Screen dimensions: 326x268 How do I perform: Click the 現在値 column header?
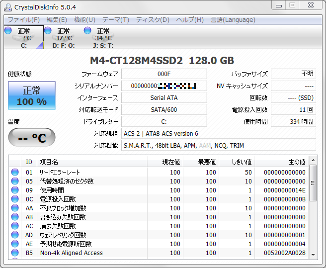pos(165,162)
